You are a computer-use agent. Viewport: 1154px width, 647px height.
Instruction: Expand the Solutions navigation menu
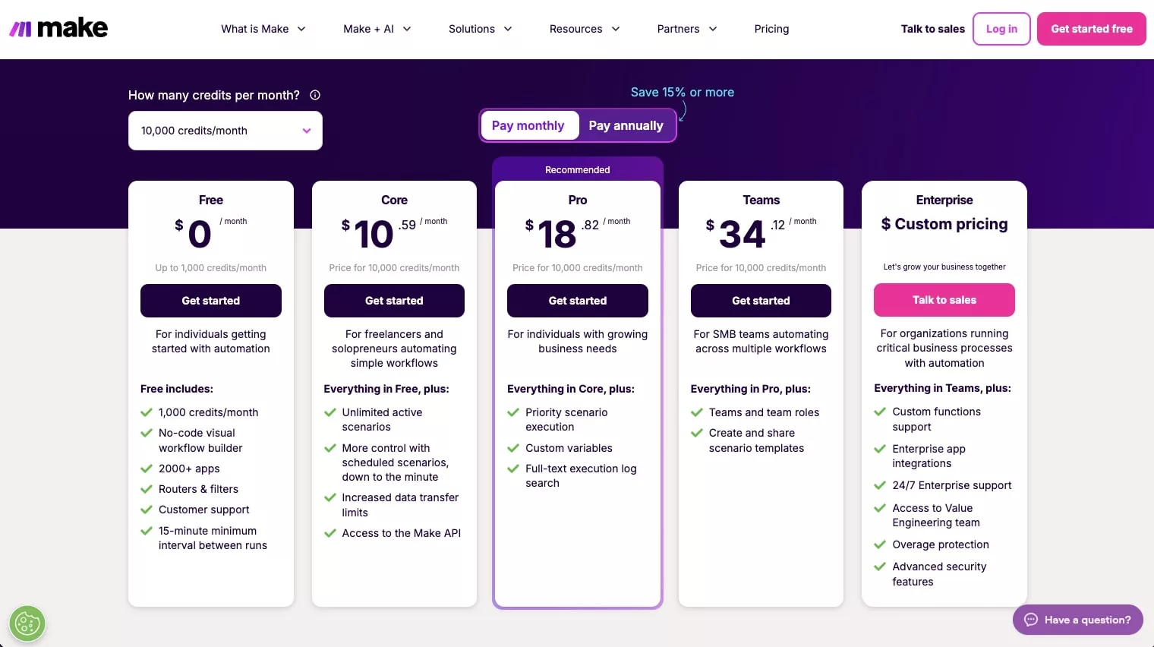pyautogui.click(x=480, y=29)
